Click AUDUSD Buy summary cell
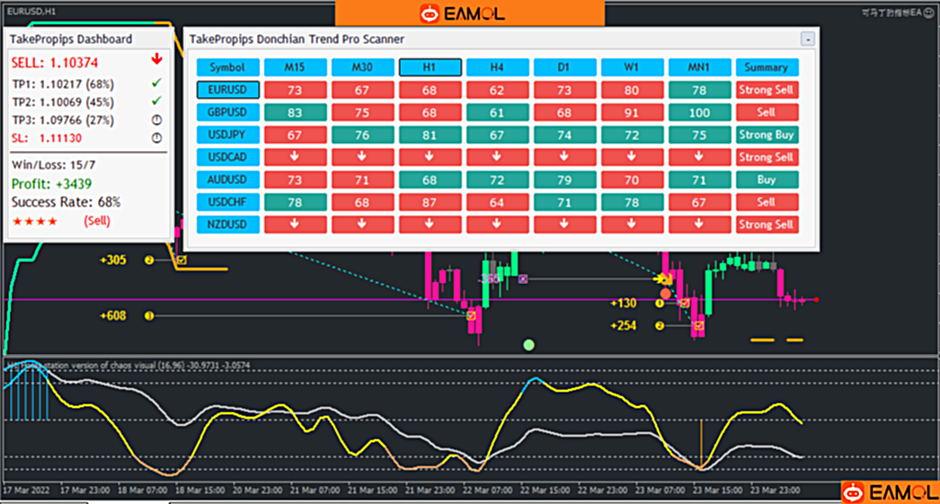This screenshot has height=504, width=940. 767,180
